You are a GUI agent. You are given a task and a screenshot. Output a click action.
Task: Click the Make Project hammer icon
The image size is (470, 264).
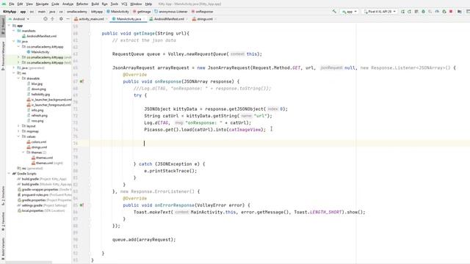[334, 12]
